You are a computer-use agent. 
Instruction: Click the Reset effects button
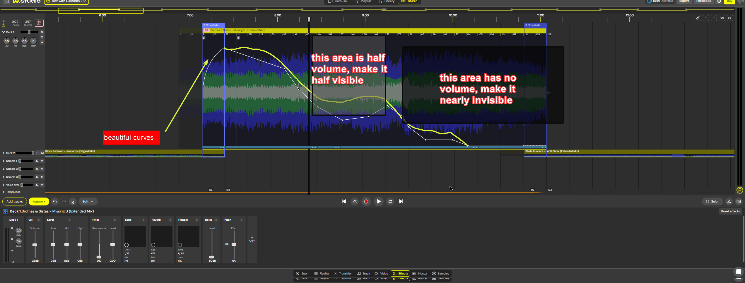(x=730, y=211)
